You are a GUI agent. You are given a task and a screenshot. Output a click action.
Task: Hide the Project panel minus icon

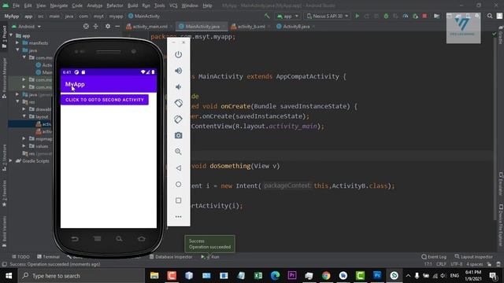[117, 26]
